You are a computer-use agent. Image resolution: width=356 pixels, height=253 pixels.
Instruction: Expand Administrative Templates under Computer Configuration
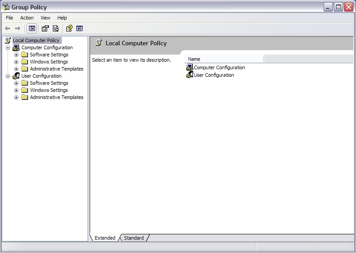[x=16, y=69]
